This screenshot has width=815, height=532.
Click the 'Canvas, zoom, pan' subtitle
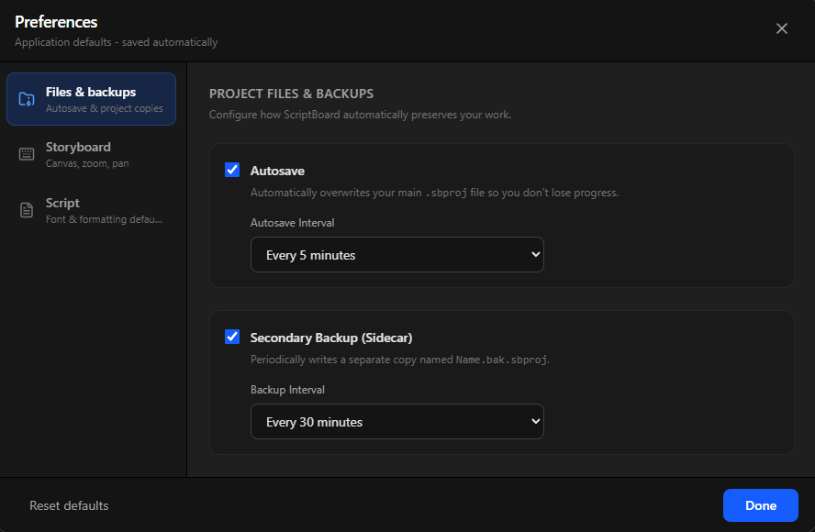pos(87,163)
